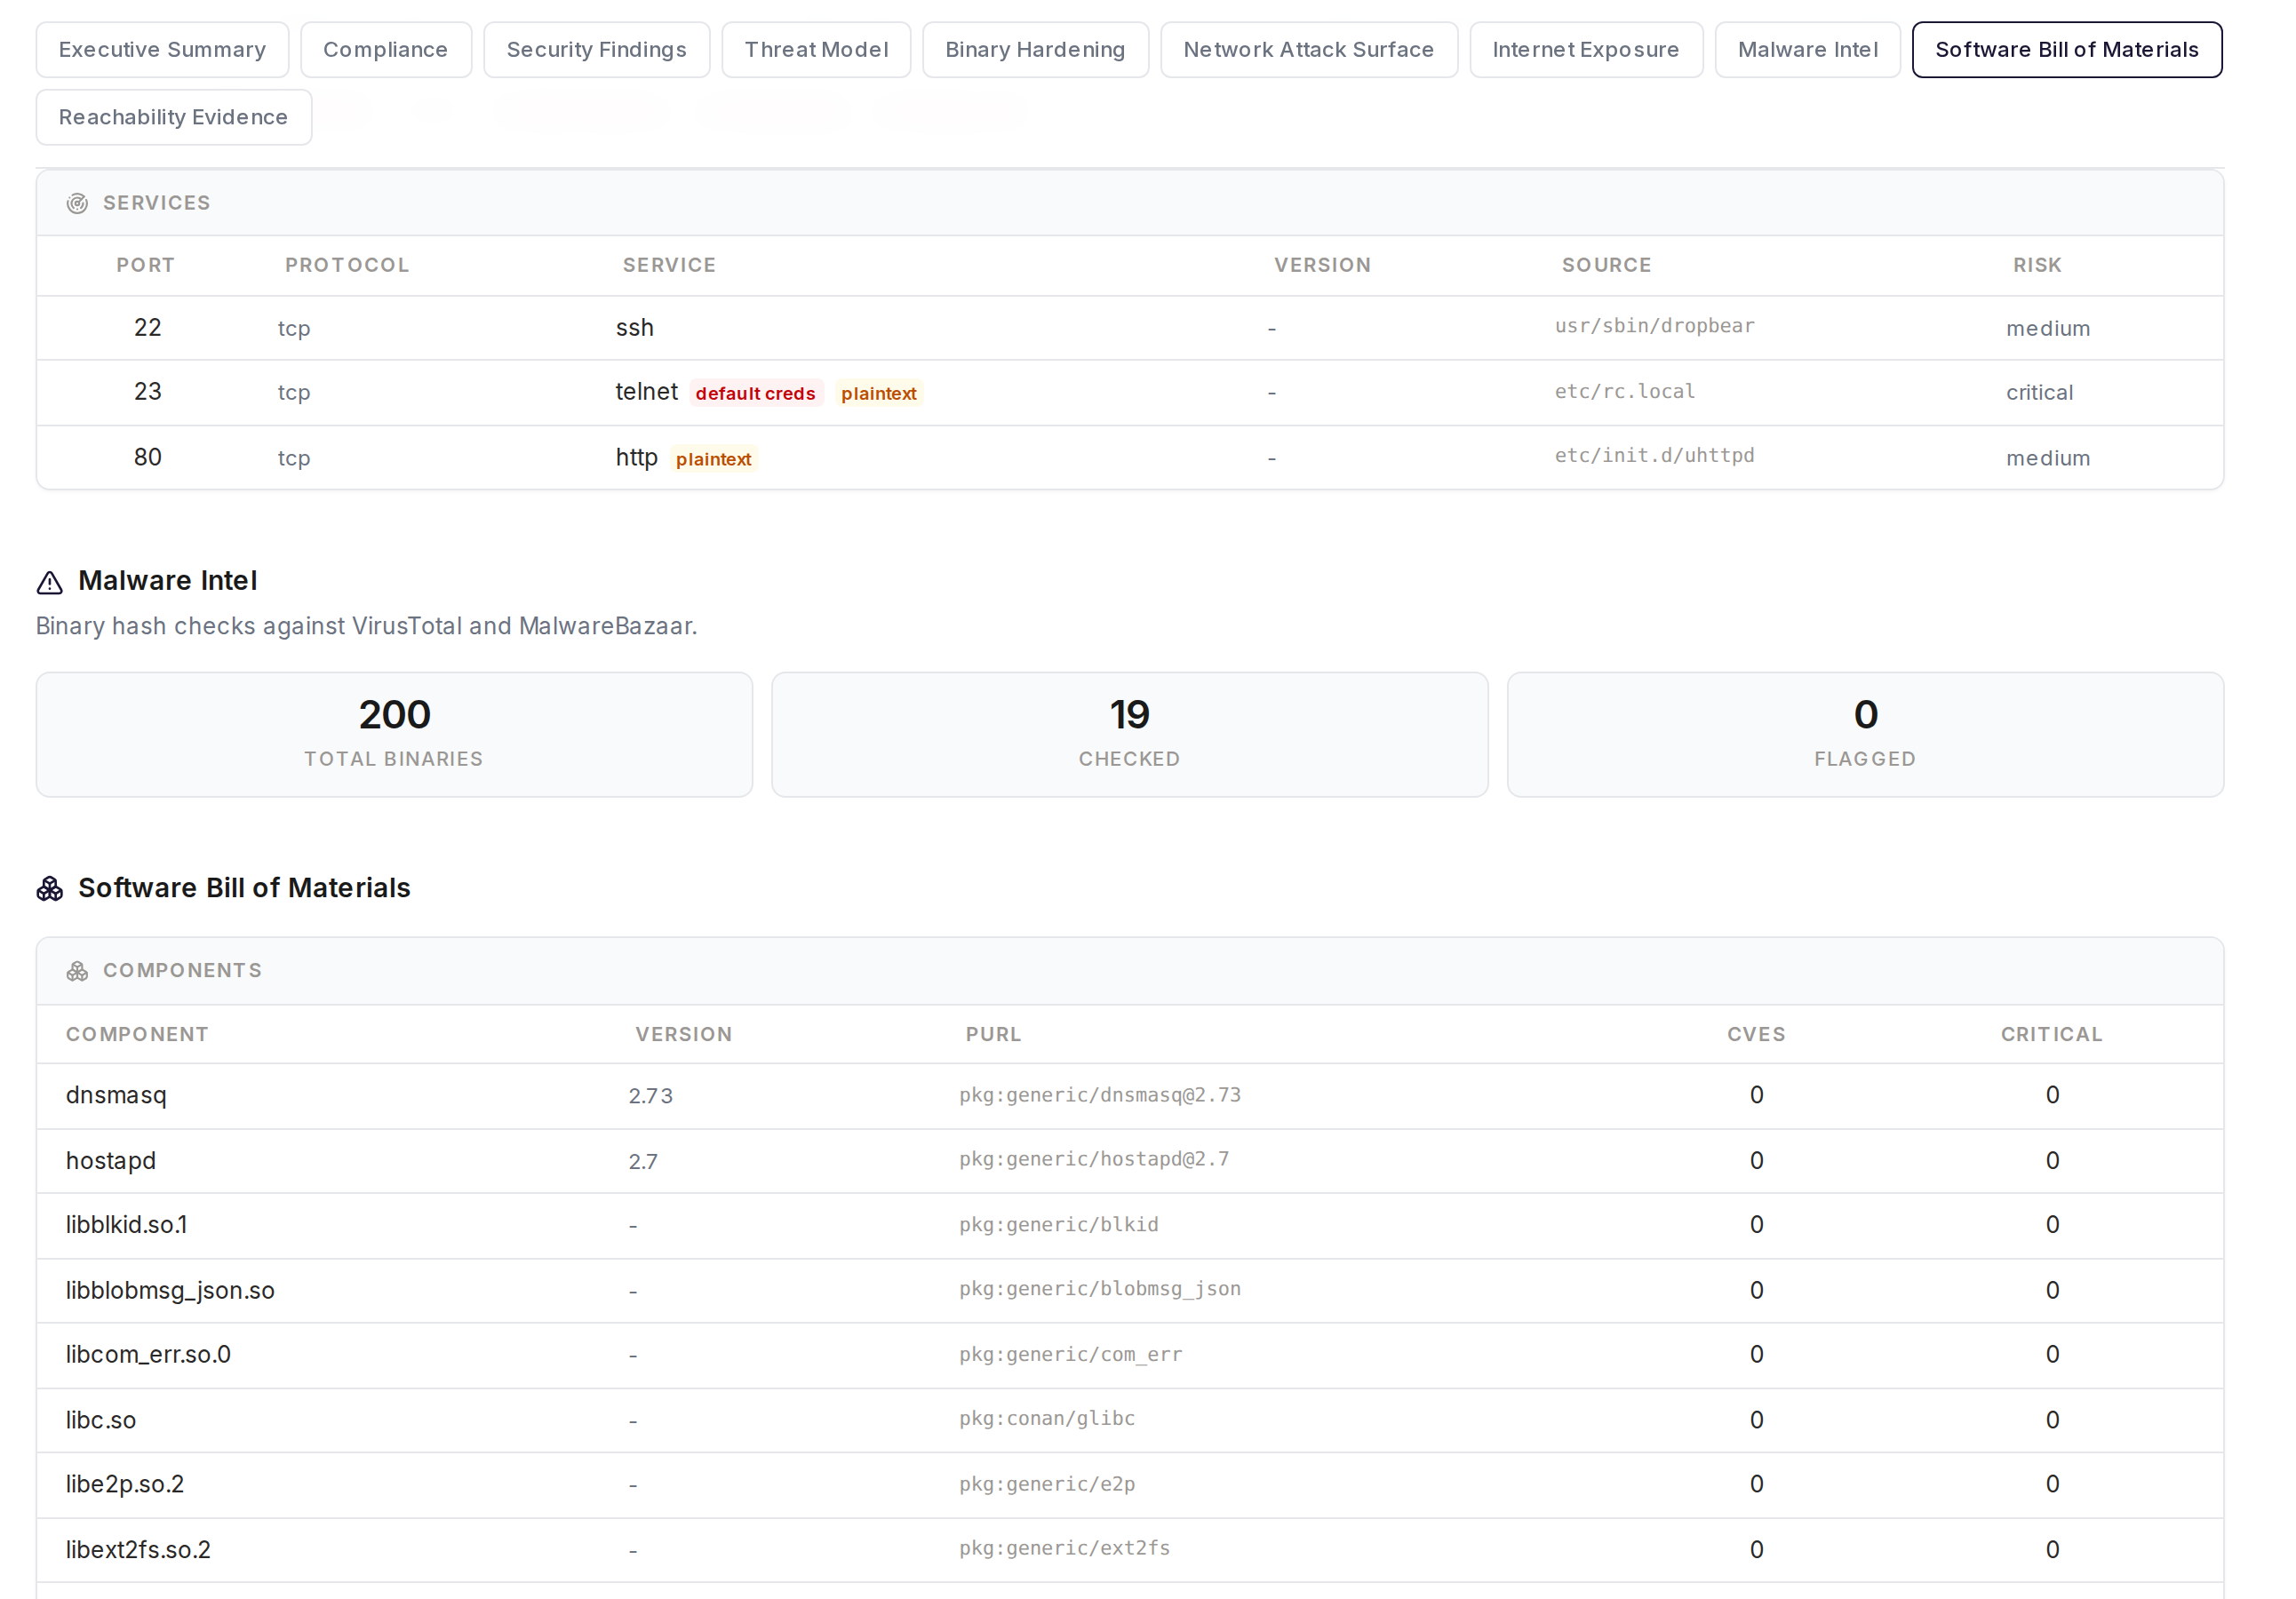Click the Services panel radar icon
This screenshot has height=1599, width=2296.
point(77,203)
